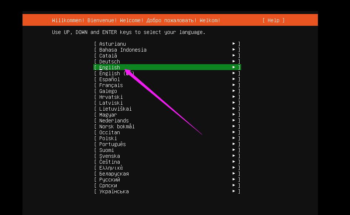Expand the Polski entry using its arrow
350x215 pixels.
click(x=234, y=138)
